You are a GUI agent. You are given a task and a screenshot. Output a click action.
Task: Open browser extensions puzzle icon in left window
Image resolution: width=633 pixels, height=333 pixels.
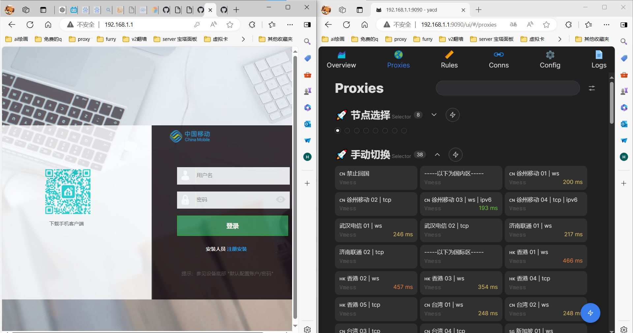coord(252,25)
